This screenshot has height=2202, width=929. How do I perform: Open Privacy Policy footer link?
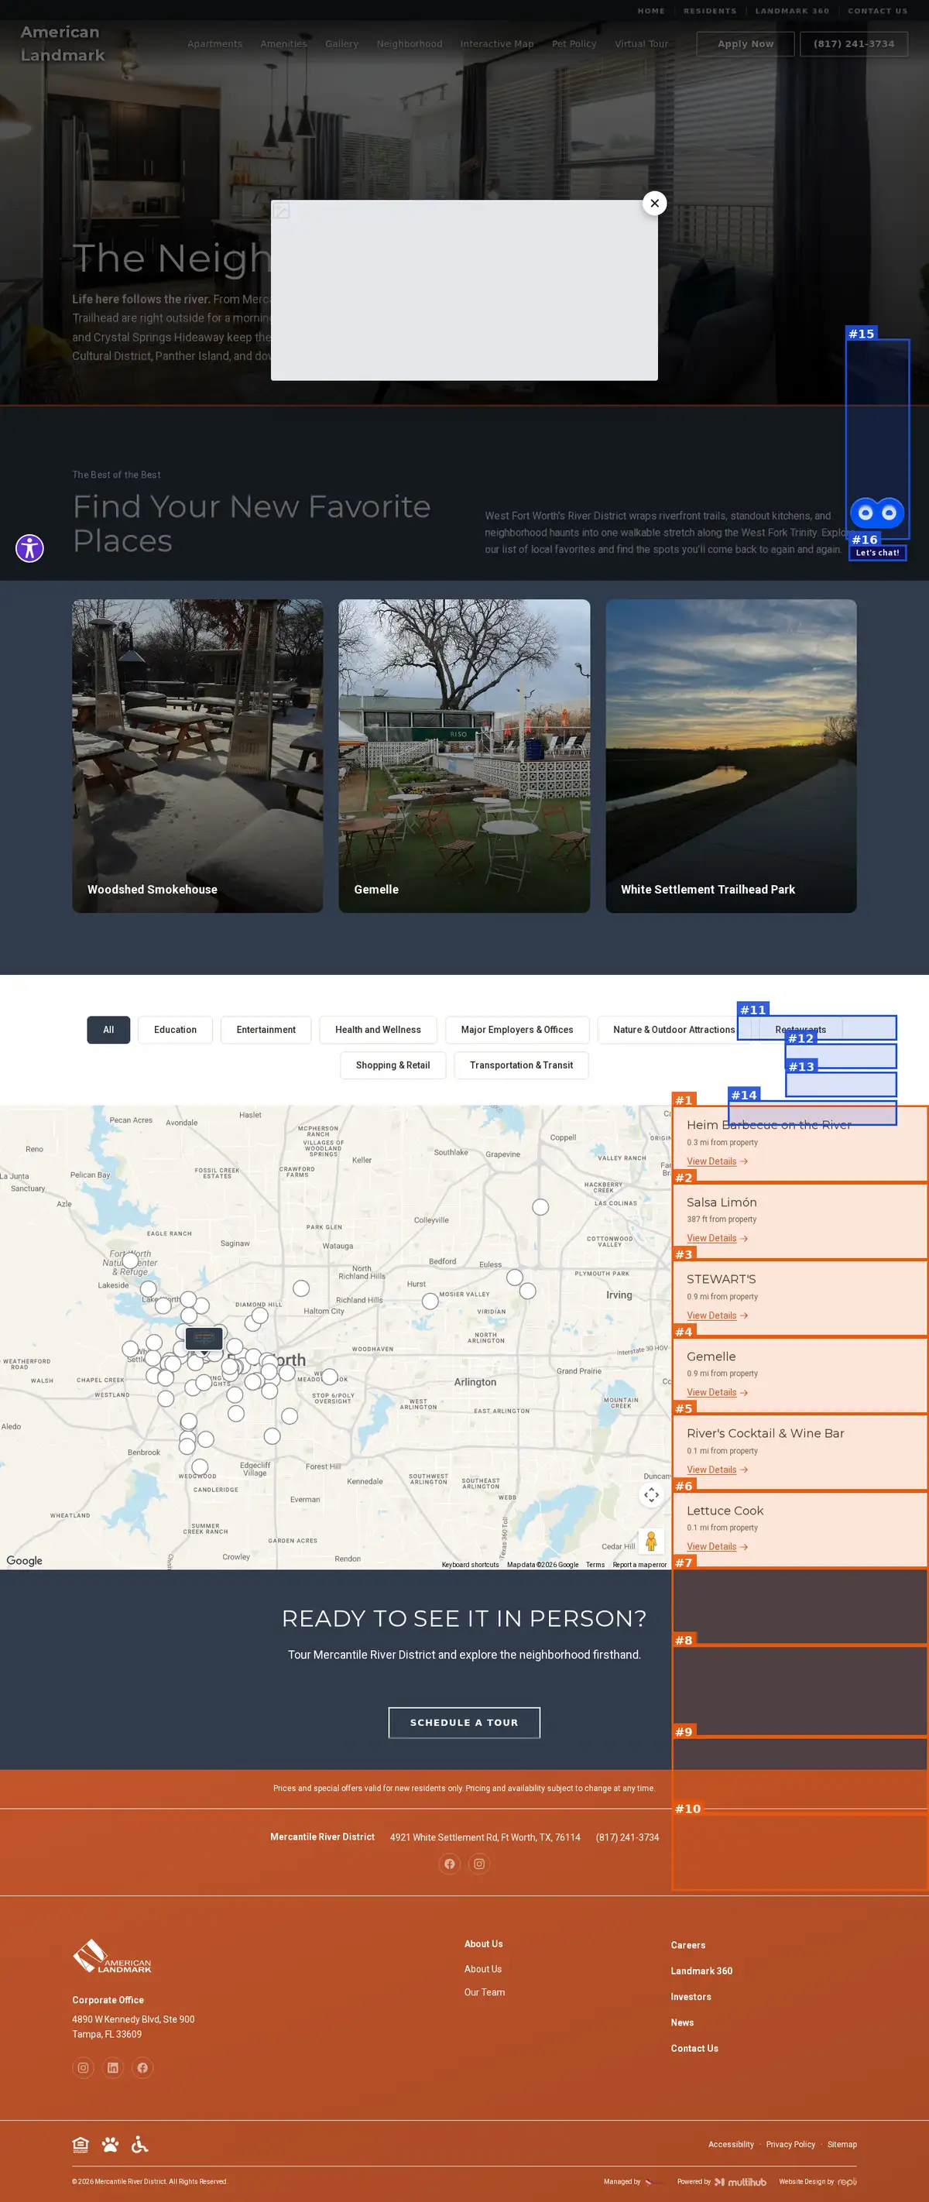tap(790, 2144)
